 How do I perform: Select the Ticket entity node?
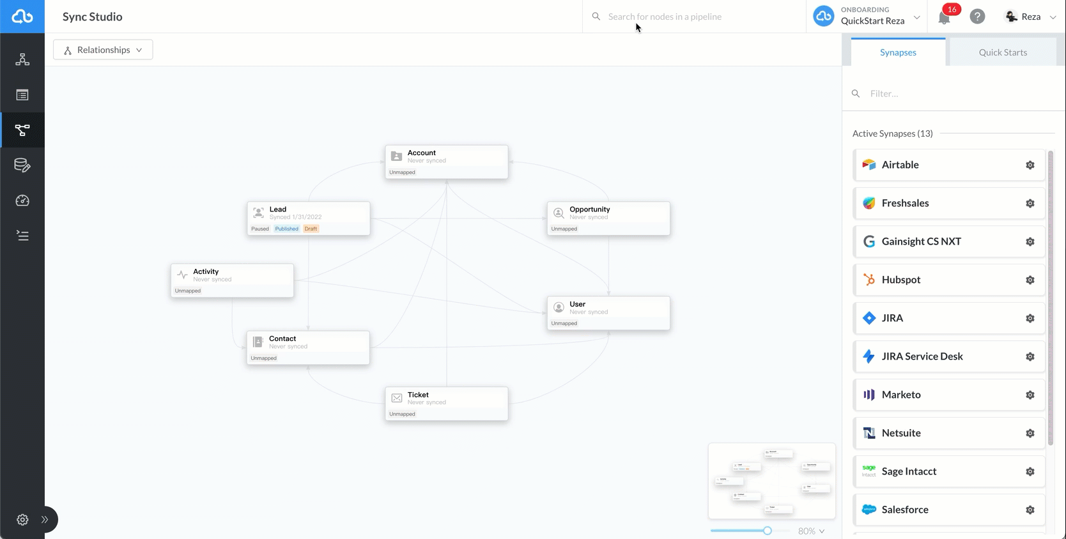(x=447, y=404)
